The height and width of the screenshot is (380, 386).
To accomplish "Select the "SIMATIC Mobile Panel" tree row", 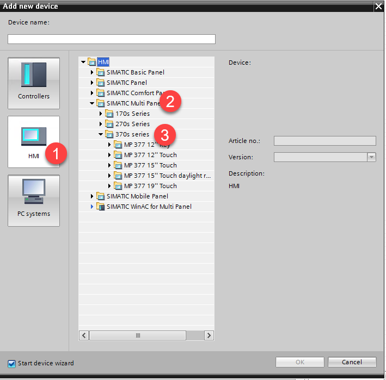I will tap(146, 196).
